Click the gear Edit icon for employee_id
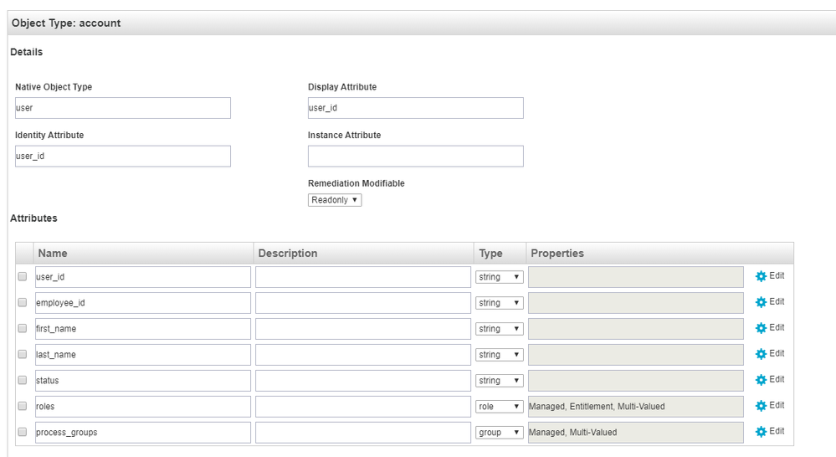This screenshot has width=836, height=457. (761, 302)
